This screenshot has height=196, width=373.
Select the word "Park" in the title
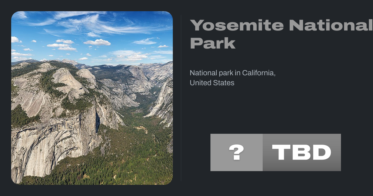[x=213, y=43]
